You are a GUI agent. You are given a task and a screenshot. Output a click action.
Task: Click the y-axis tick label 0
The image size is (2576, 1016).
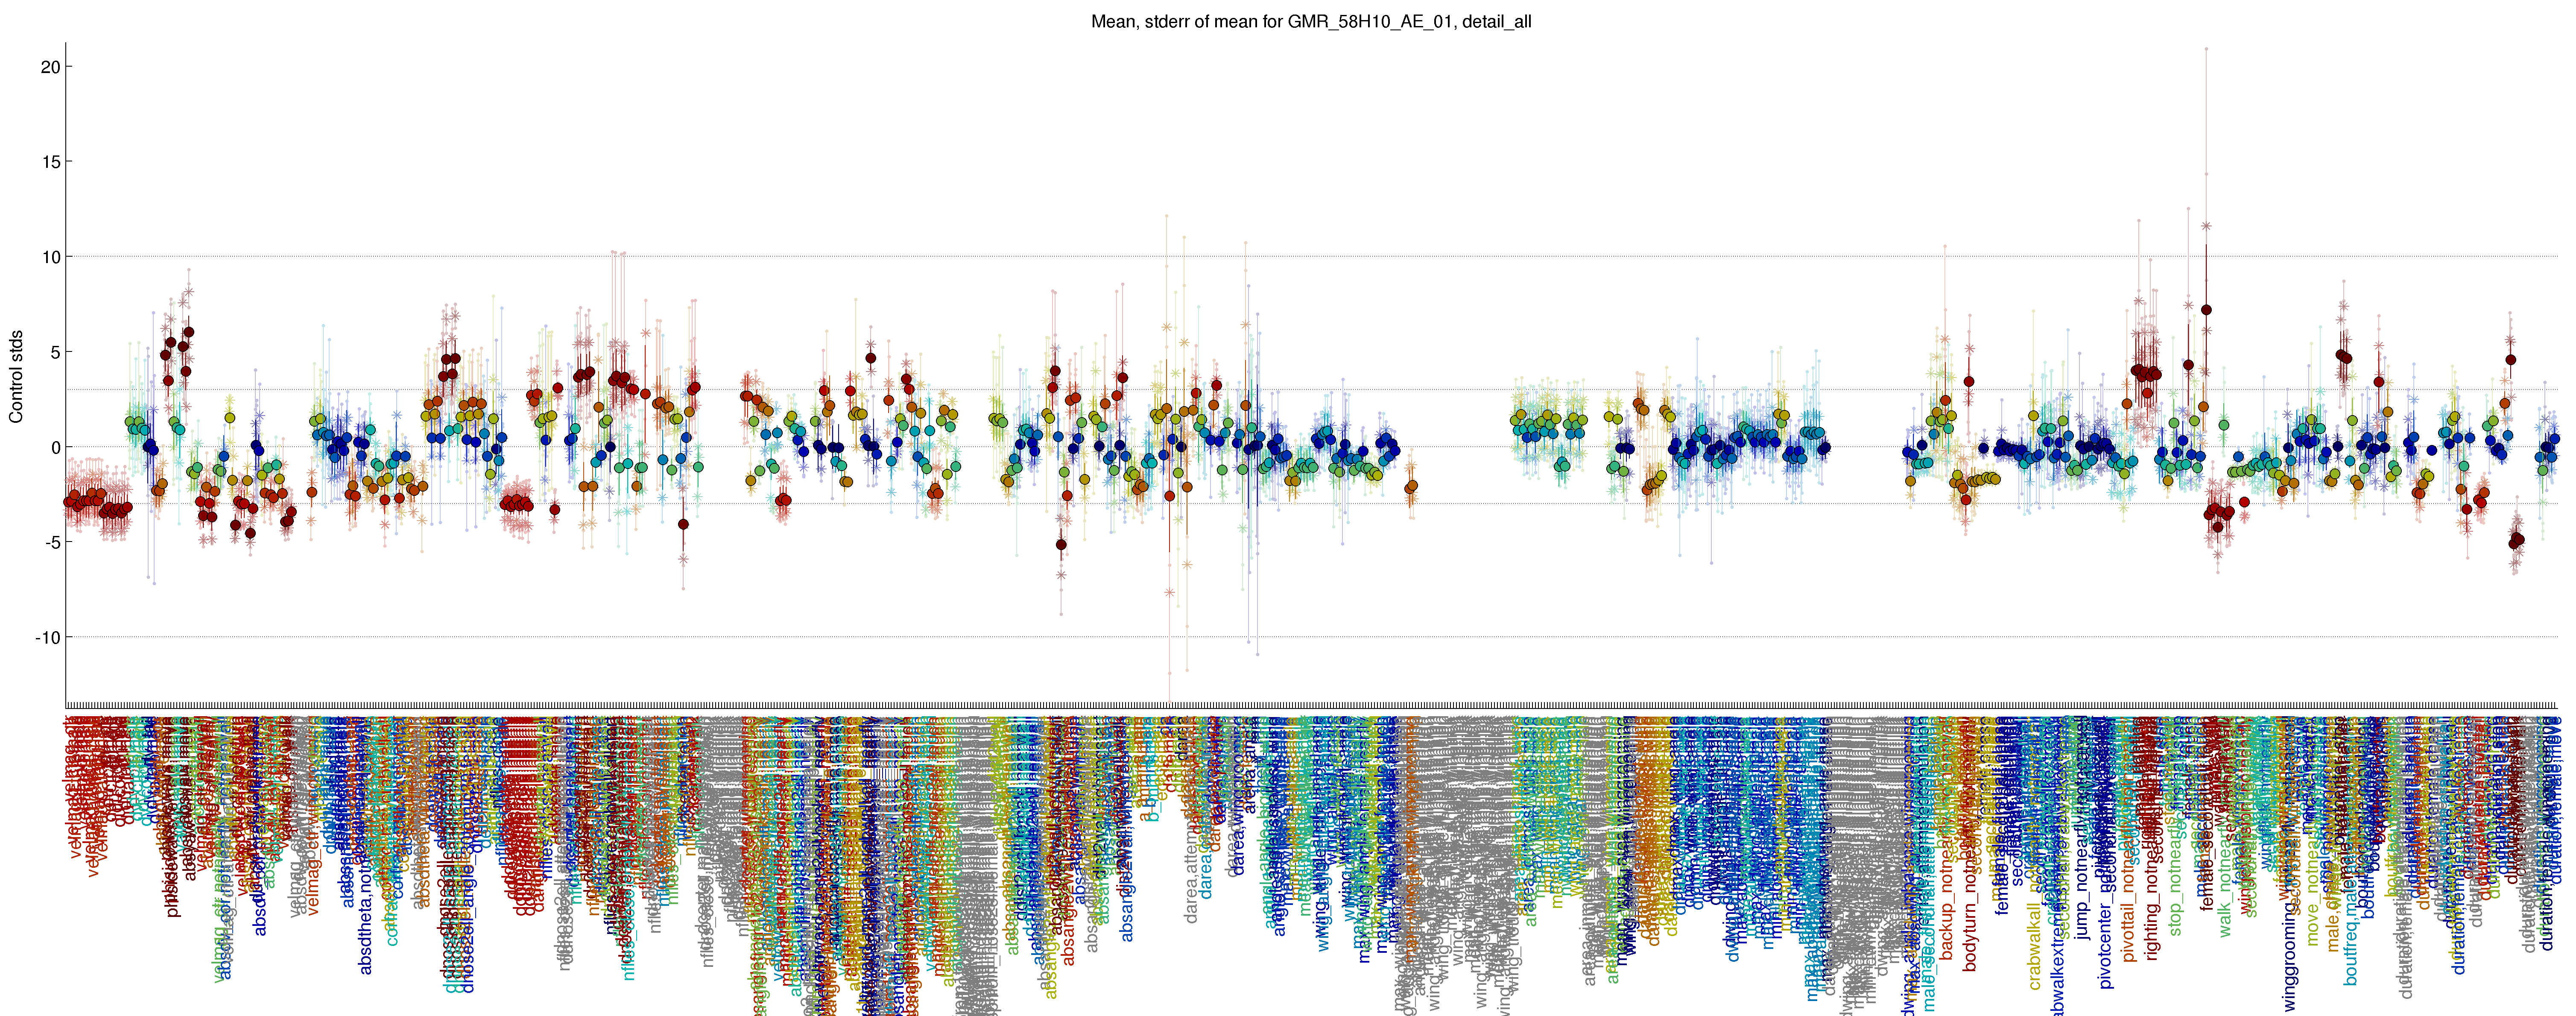55,447
